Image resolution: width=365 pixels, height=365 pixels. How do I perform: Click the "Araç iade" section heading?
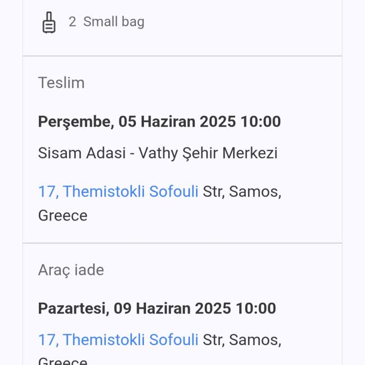pyautogui.click(x=71, y=270)
